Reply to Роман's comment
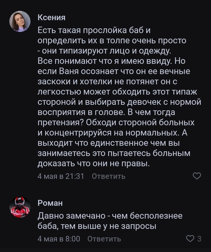 click(x=104, y=239)
